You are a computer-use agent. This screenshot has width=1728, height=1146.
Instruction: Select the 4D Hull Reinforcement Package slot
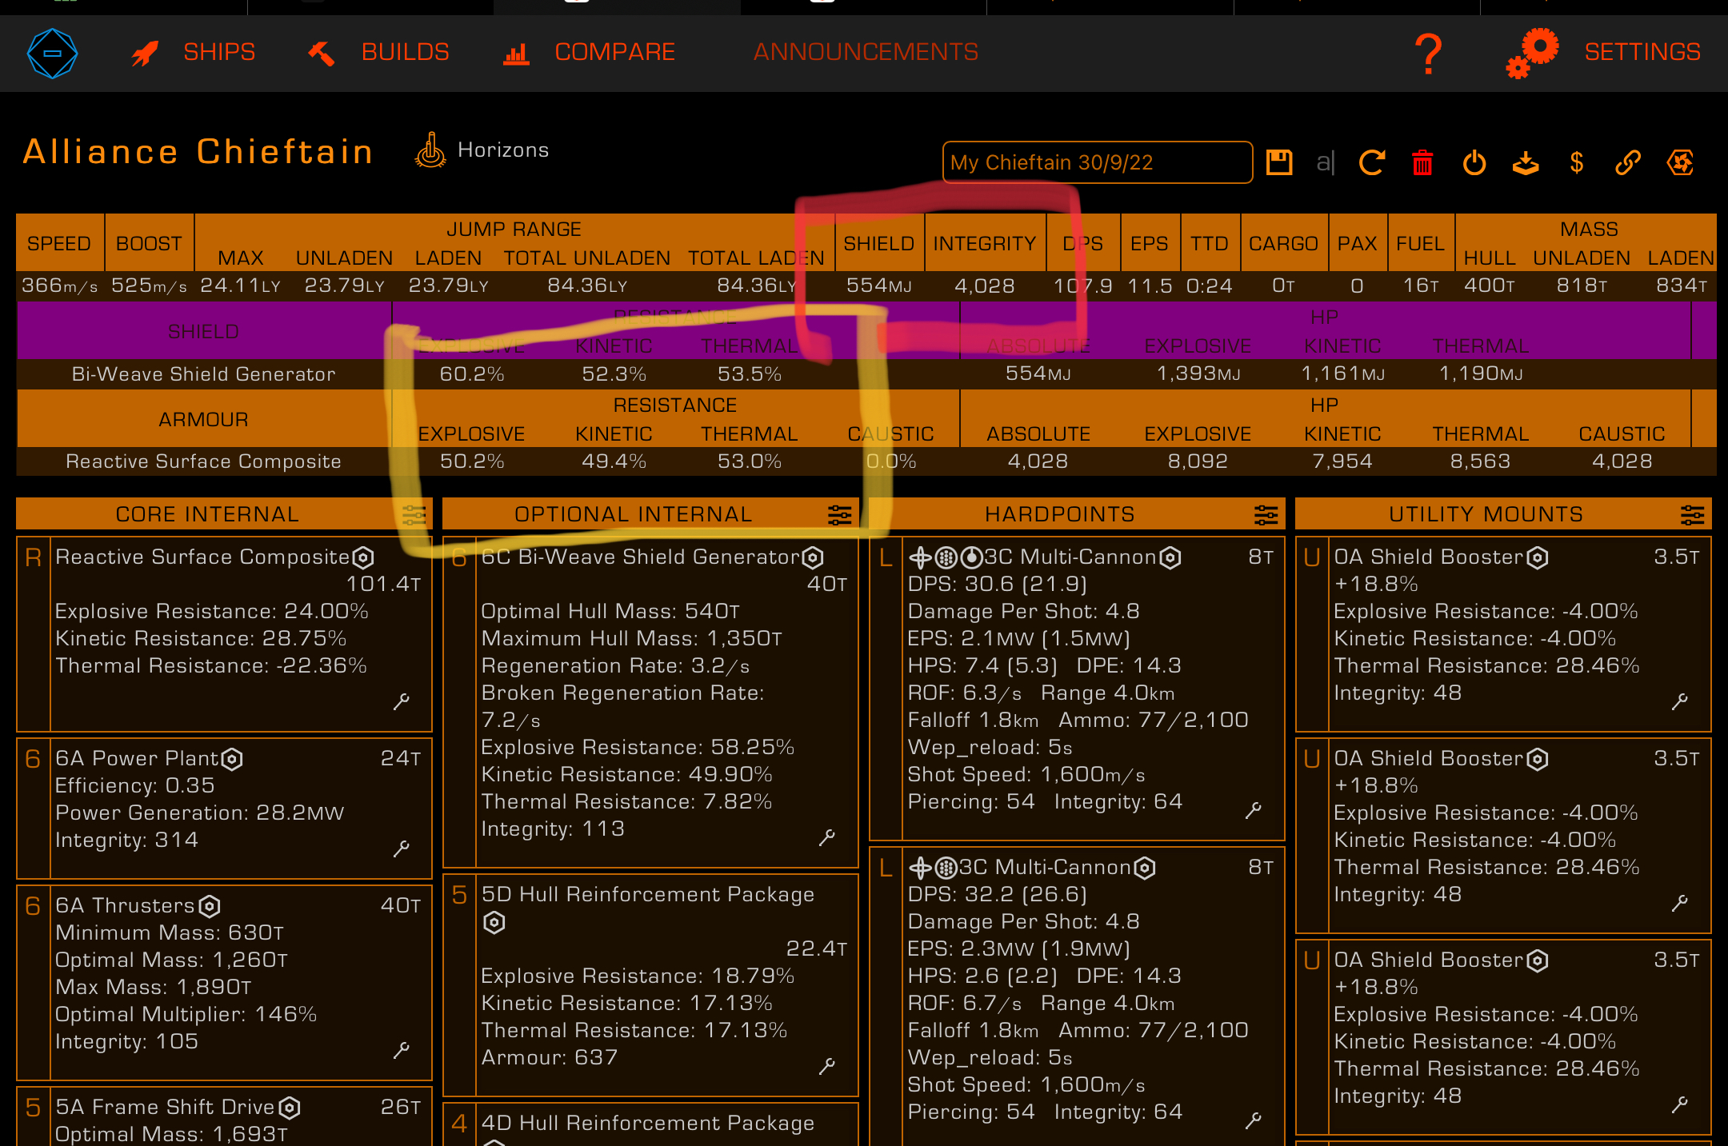tap(650, 1124)
